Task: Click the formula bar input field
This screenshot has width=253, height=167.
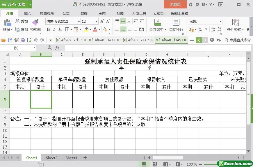Action: tap(158, 48)
